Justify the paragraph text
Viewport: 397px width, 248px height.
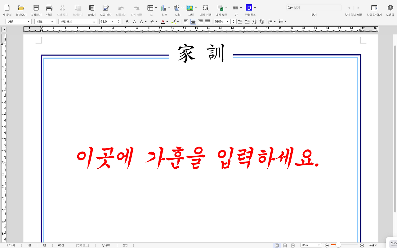(x=207, y=22)
